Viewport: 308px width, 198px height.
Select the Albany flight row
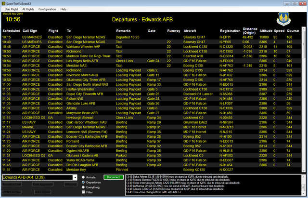click(x=151, y=108)
